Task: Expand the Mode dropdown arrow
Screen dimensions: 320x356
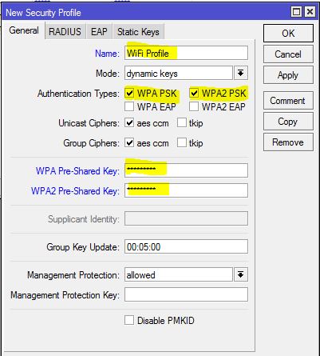Action: point(241,74)
